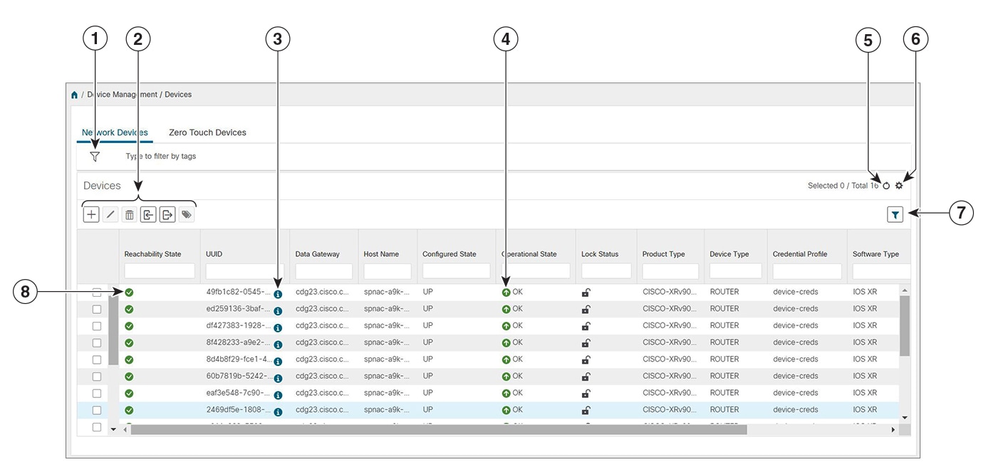The height and width of the screenshot is (467, 986).
Task: Check the checkbox for the first device row
Action: pyautogui.click(x=98, y=292)
